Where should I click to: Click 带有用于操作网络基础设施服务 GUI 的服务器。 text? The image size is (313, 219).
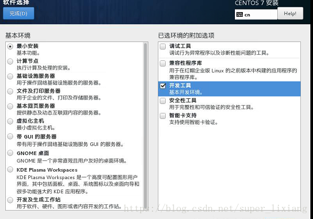(70, 144)
